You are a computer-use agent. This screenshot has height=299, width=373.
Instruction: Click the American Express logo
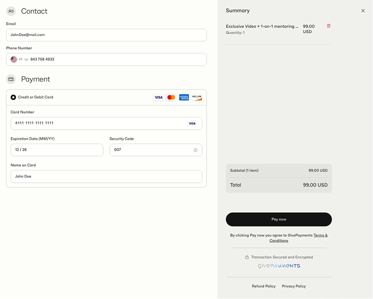[184, 97]
